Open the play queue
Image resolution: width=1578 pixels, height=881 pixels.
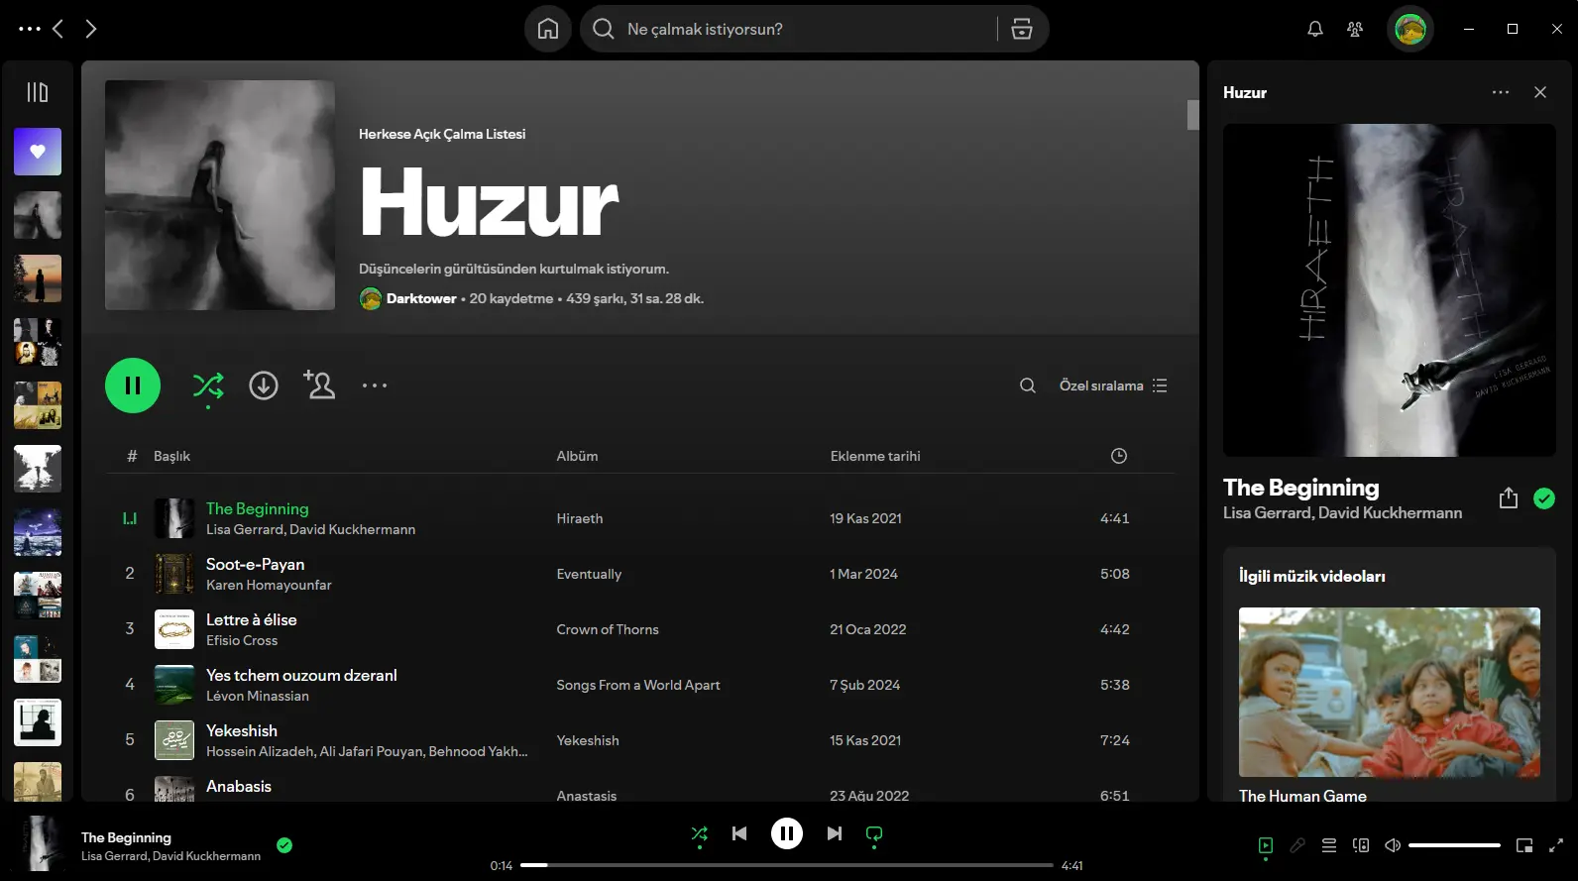[x=1329, y=845]
